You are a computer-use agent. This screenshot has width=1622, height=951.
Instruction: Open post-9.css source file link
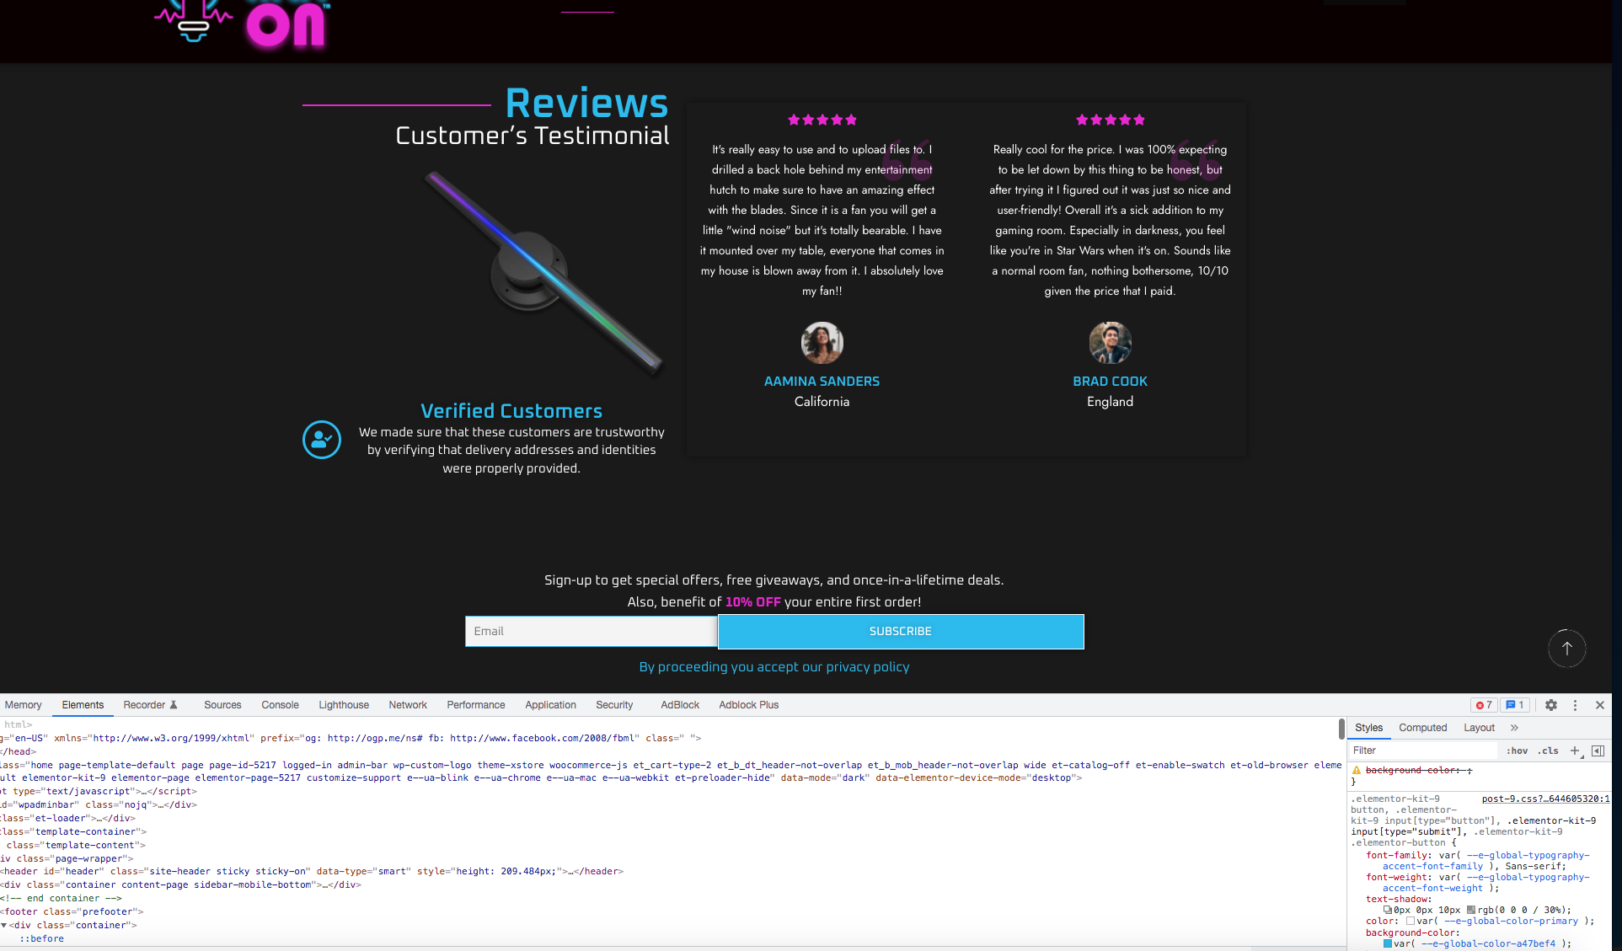[1544, 799]
